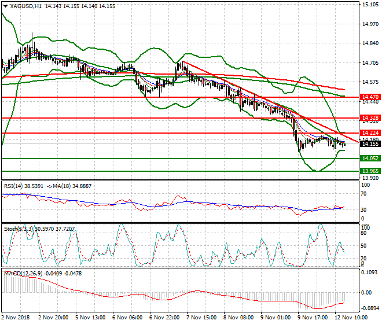
Task: Click the current price 14.155 black tag
Action: point(370,143)
